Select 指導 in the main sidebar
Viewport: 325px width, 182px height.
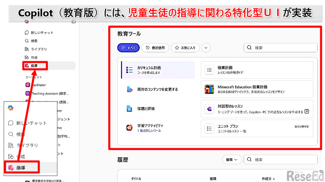49,66
